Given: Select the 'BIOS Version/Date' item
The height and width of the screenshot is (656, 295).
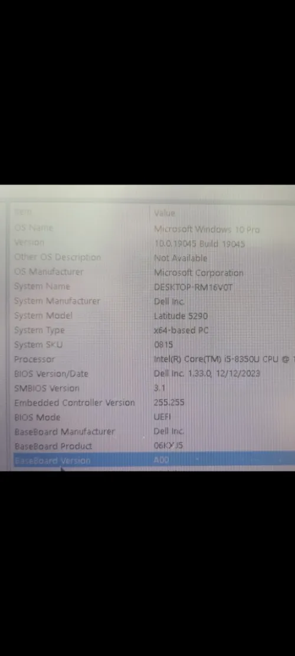Looking at the screenshot, I should coord(51,374).
